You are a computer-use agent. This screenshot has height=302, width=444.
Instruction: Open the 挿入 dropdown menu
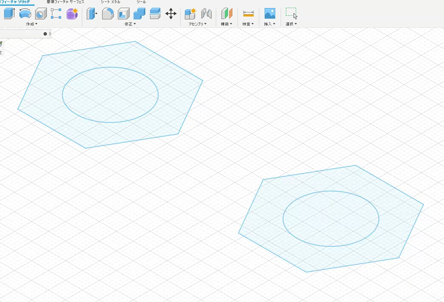click(270, 24)
